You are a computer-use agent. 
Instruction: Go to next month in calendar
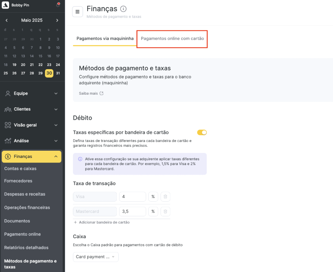tap(57, 20)
